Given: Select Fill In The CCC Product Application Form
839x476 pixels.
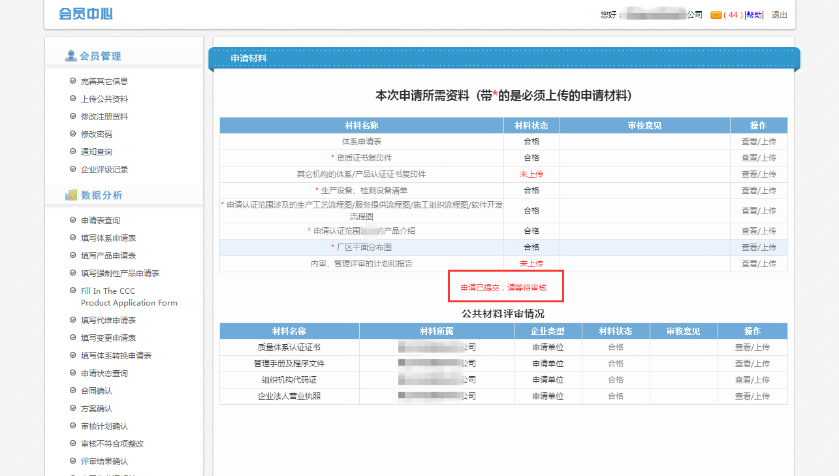Looking at the screenshot, I should [x=129, y=297].
